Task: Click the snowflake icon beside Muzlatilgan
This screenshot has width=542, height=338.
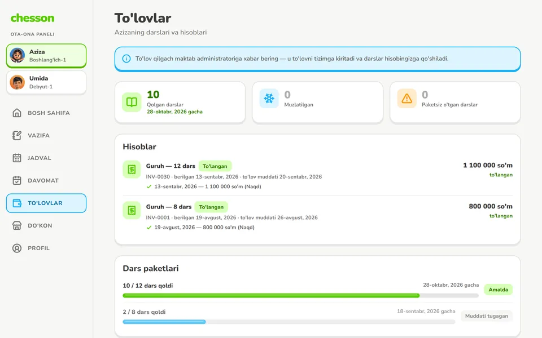Action: tap(269, 99)
